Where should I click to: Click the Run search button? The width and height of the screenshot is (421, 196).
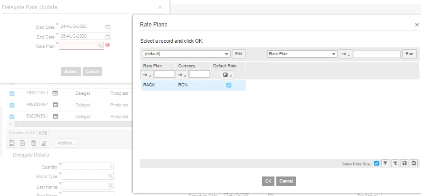409,54
